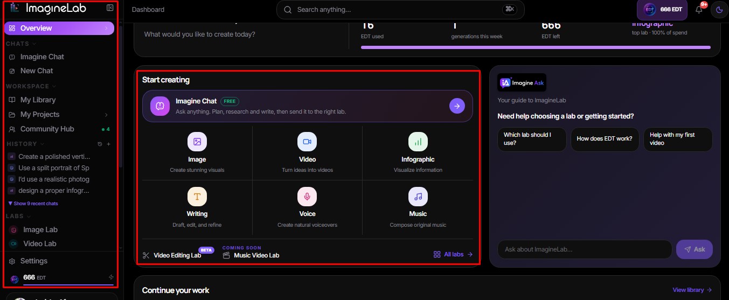
Task: Click the scissors icon for Video Editing Lab
Action: click(146, 255)
